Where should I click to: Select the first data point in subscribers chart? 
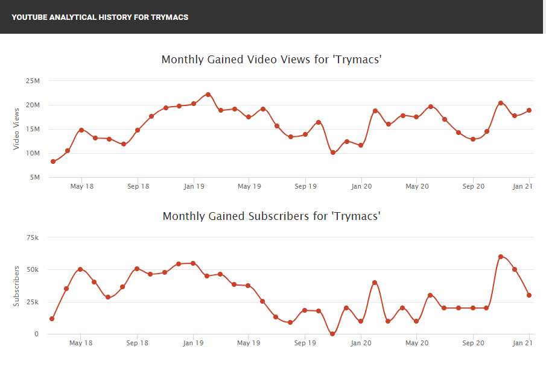52,319
